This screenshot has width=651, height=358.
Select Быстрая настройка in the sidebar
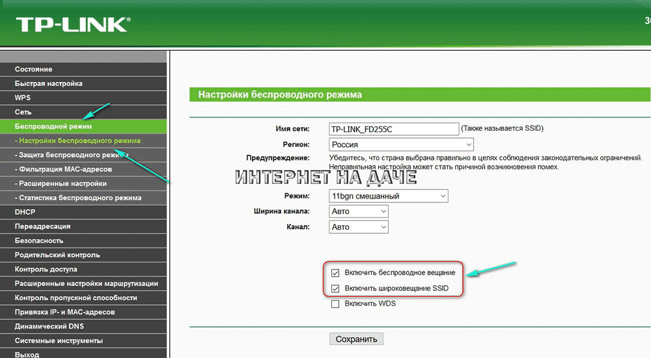[49, 83]
